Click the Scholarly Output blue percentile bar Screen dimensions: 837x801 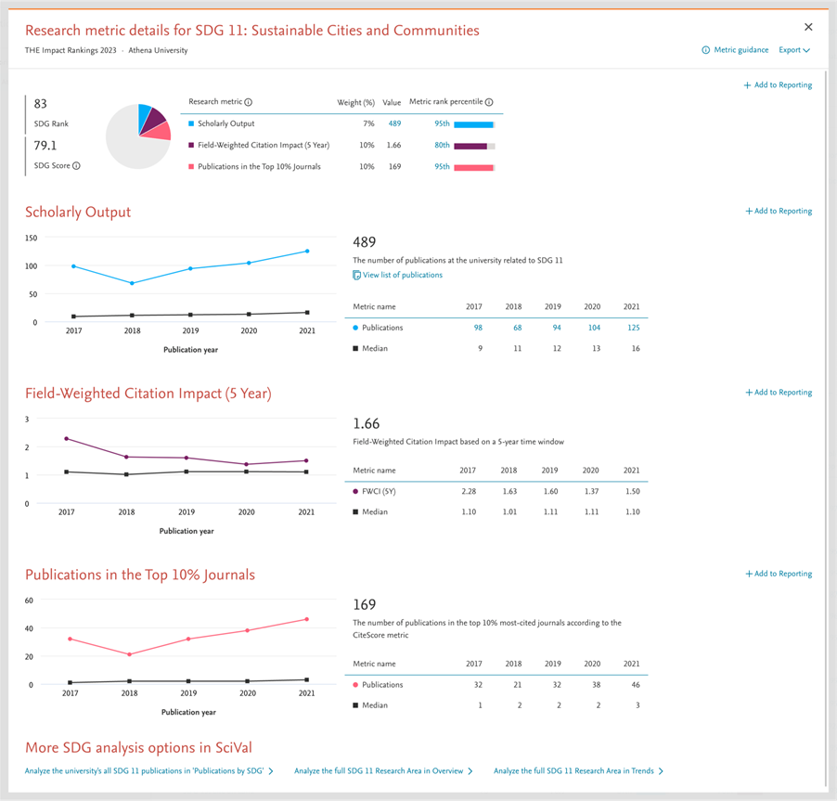[473, 124]
